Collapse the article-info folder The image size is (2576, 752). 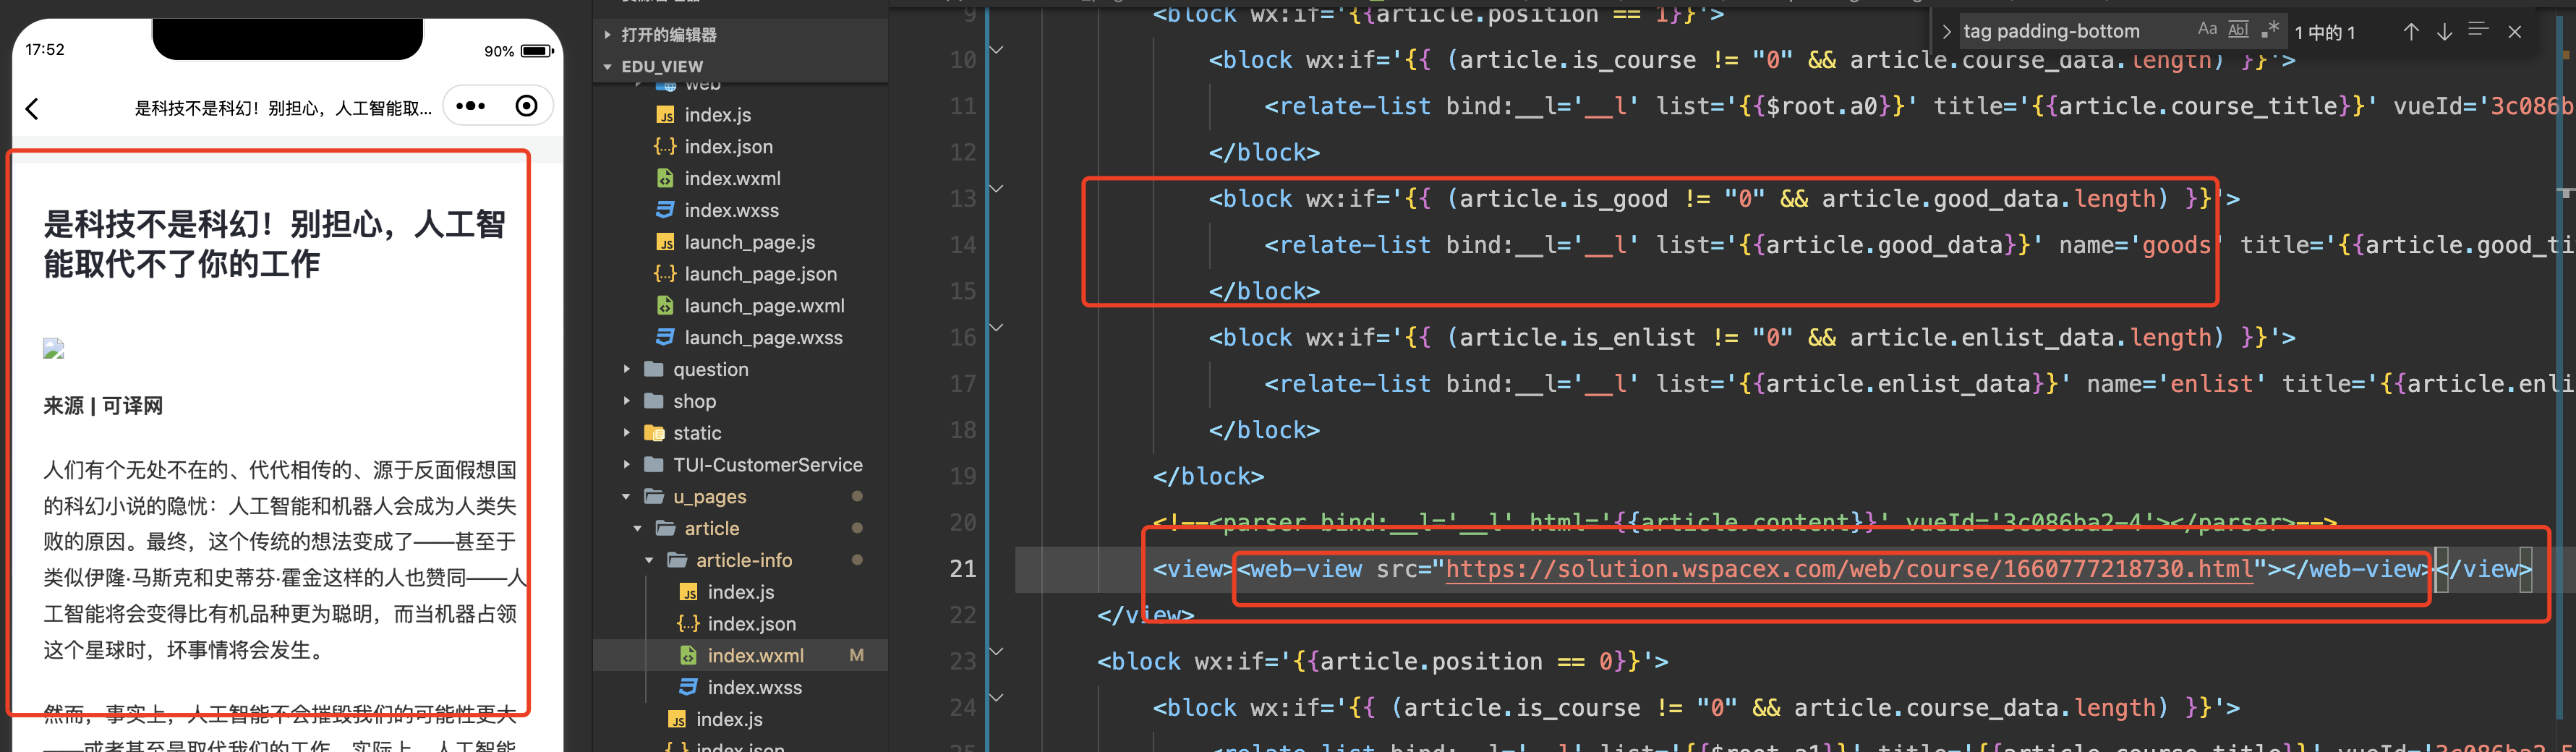click(650, 560)
